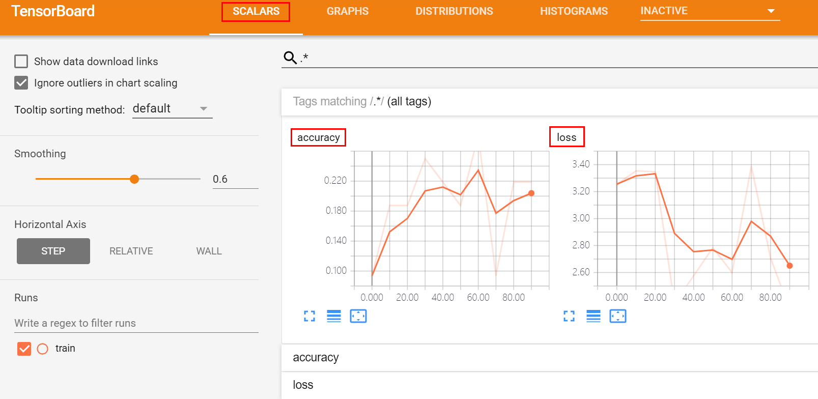This screenshot has height=399, width=818.
Task: Click the TensorBoard title
Action: [x=53, y=11]
